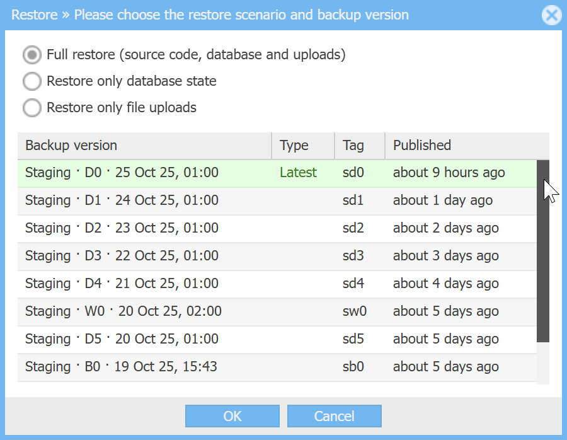This screenshot has height=440, width=567.
Task: Select Staging D0 25 Oct backup row
Action: pyautogui.click(x=122, y=173)
